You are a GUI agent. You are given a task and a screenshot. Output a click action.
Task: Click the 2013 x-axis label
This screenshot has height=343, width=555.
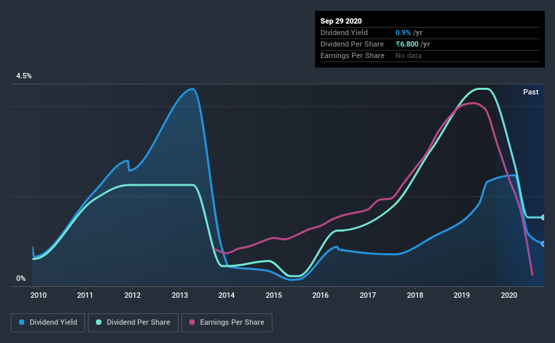click(x=180, y=295)
